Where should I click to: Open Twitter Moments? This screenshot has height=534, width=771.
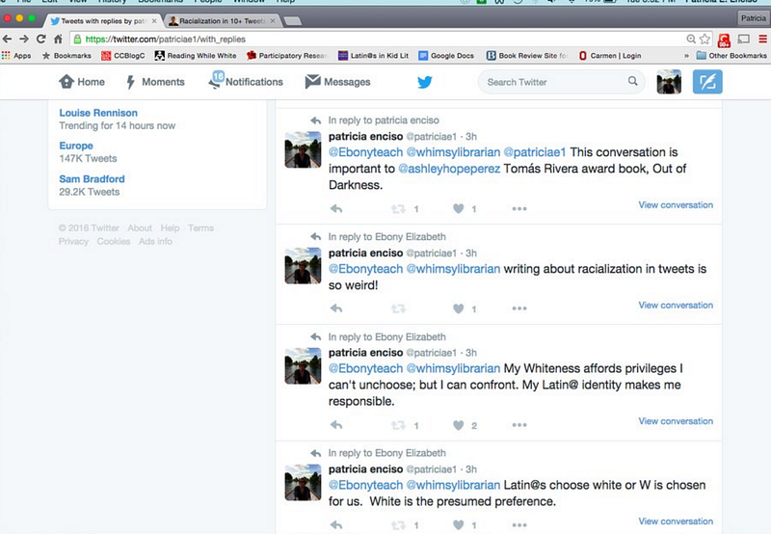[155, 82]
